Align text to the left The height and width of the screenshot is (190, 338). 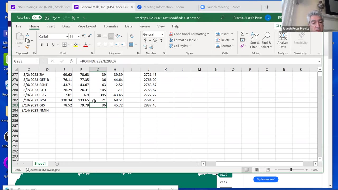tap(99, 45)
